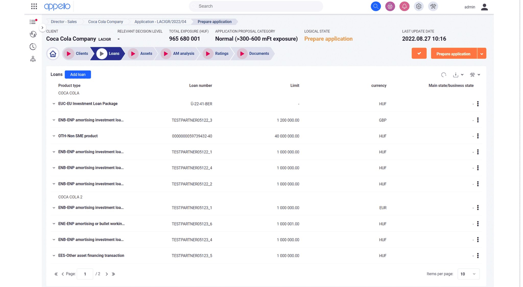Screen dimensions: 523x287
Task: Open three-dot menu for OTH-Non SME product row
Action: [478, 136]
